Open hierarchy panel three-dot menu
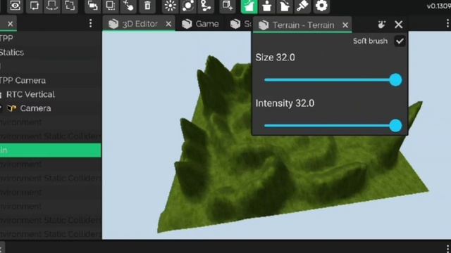Viewport: 451px width, 253px height. 91,23
